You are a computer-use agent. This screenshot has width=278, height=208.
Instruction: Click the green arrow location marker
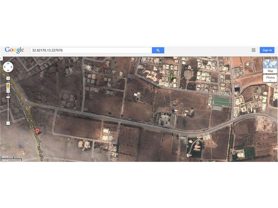171,76
